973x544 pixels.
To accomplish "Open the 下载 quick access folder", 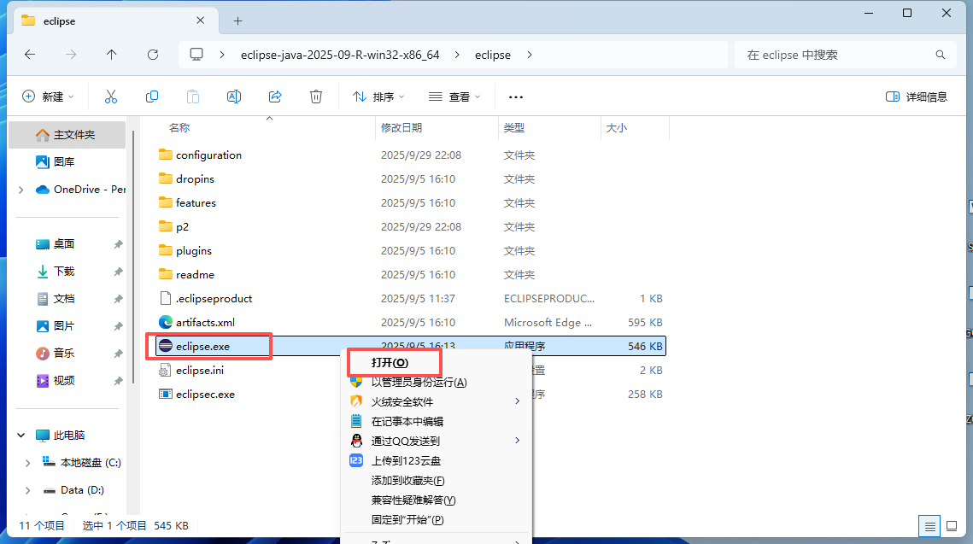I will (64, 272).
